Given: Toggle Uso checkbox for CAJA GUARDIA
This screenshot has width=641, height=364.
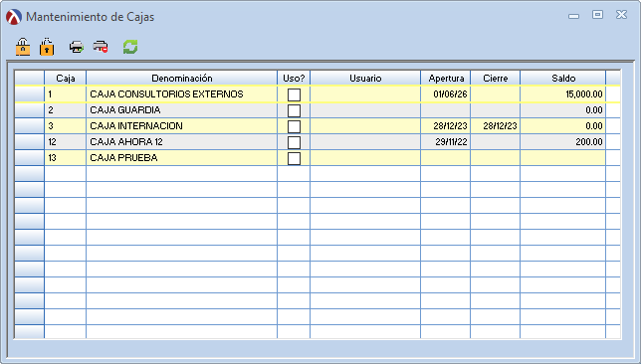Looking at the screenshot, I should [x=294, y=110].
